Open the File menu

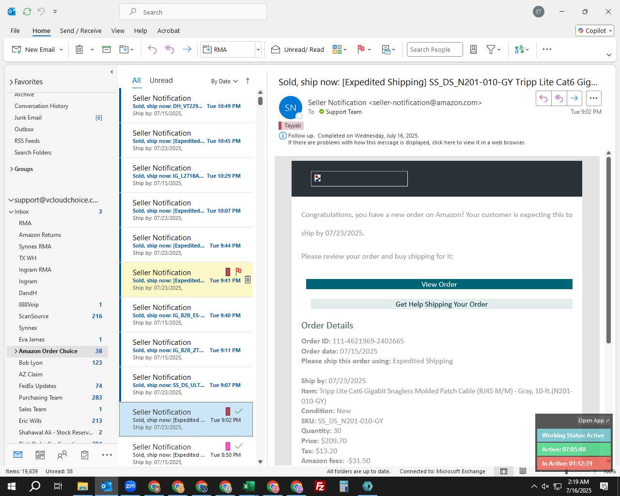(x=15, y=31)
